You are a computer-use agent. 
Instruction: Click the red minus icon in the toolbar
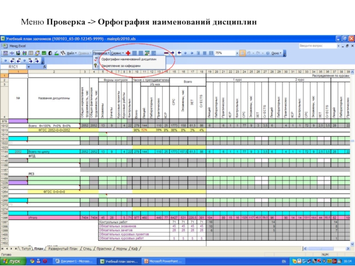tap(166, 53)
